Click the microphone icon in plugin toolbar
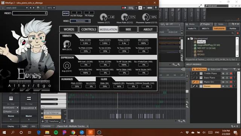The width and height of the screenshot is (241, 136). [x=156, y=8]
